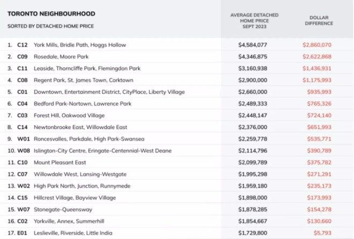Click 'SORTED BY DETACHED HOME PRICE' subtitle
354x239 pixels.
click(x=50, y=26)
